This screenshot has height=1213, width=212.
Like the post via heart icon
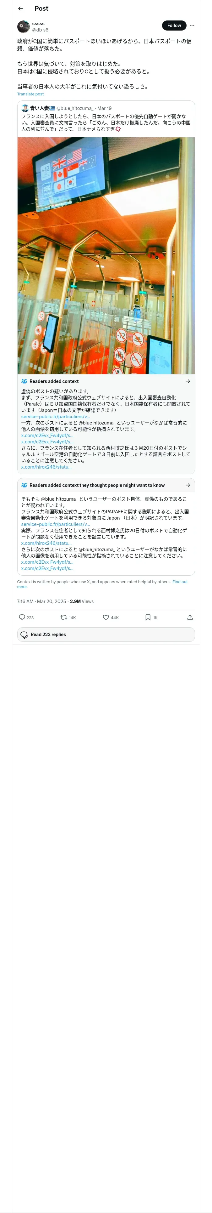[x=106, y=617]
